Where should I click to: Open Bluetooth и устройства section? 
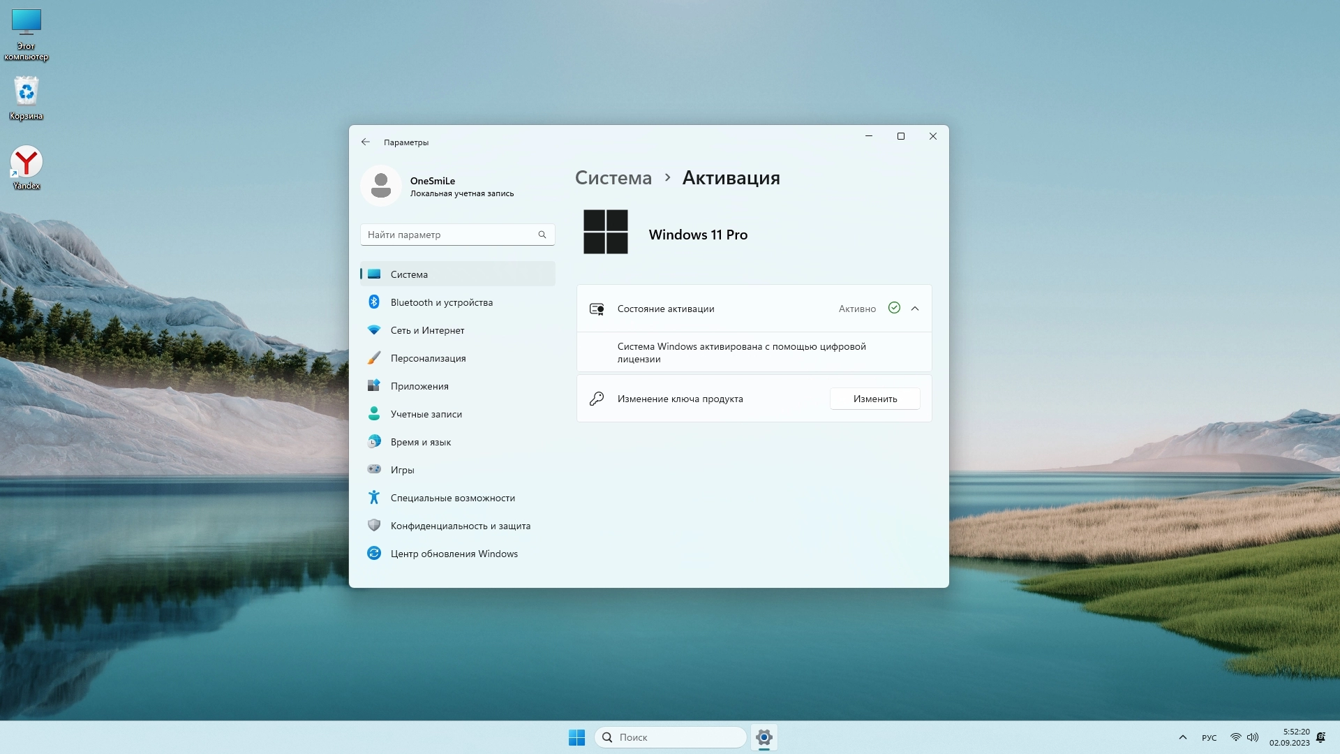[441, 302]
